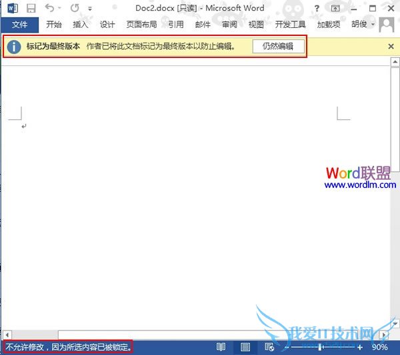Close the yellow 标记为最终版本 message bar
The width and height of the screenshot is (400, 355).
[x=391, y=47]
